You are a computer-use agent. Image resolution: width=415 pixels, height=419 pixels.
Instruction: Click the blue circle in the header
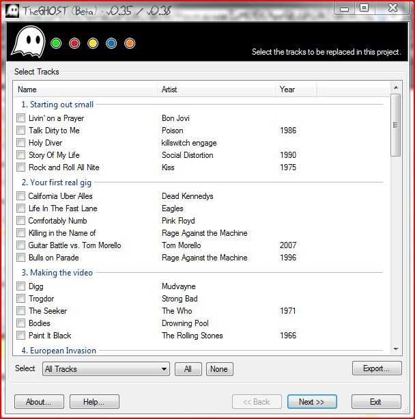coord(111,43)
